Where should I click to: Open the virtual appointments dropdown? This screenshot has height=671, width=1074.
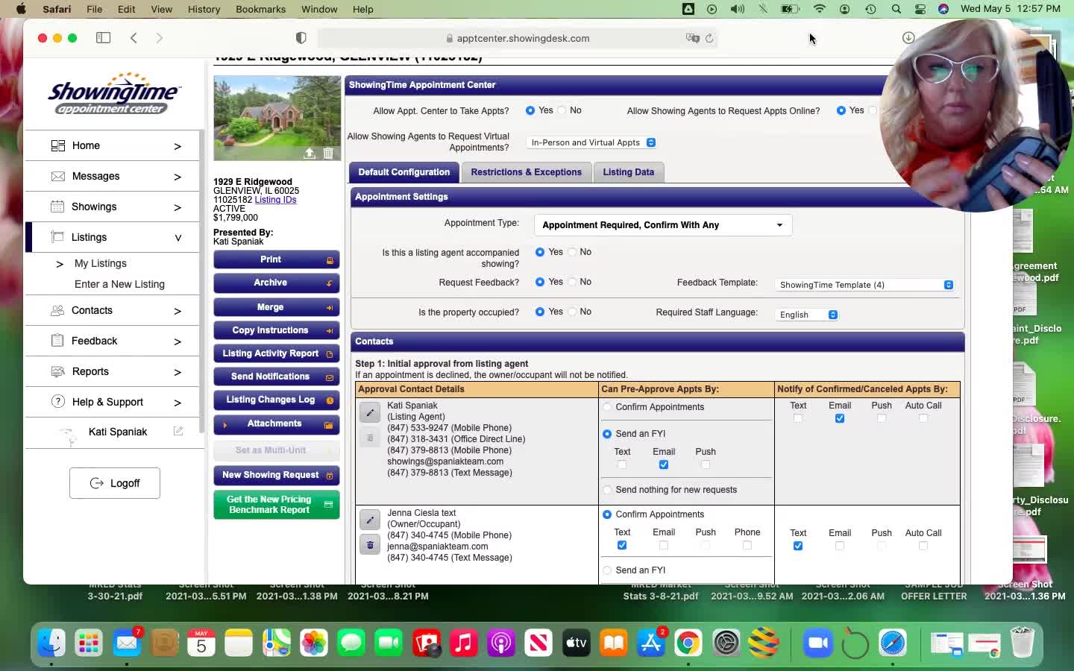(x=592, y=142)
